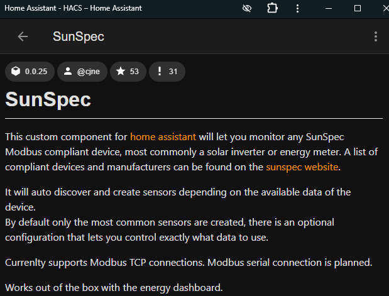The width and height of the screenshot is (389, 296).
Task: Click the crossed-out eye icon in title bar
Action: tap(248, 9)
